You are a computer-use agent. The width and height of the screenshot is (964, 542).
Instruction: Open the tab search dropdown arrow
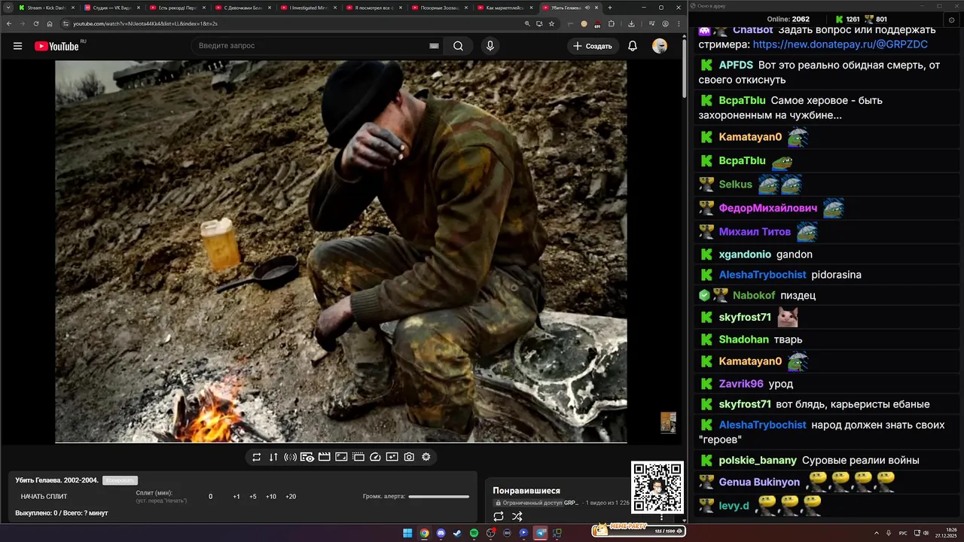point(8,8)
